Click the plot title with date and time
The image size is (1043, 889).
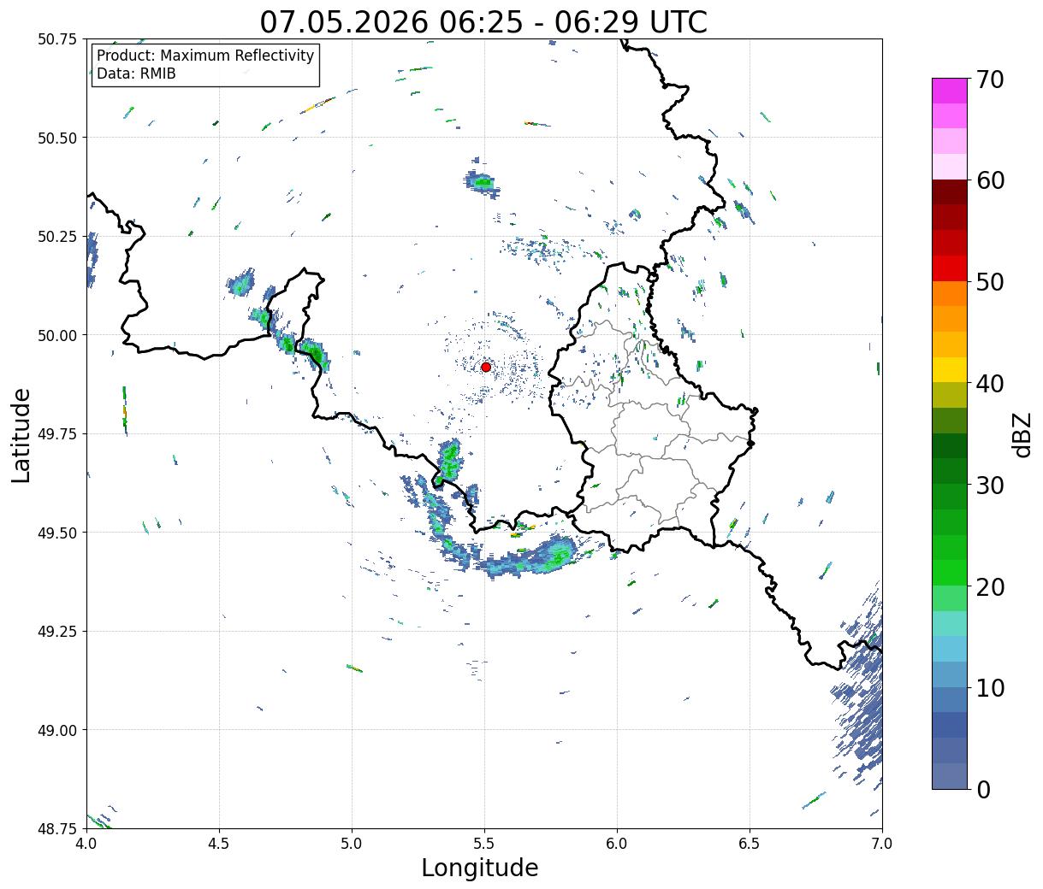(483, 21)
